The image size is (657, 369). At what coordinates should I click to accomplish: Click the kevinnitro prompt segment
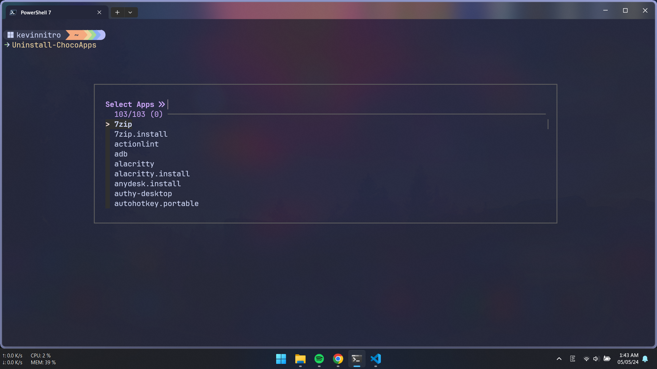click(x=35, y=35)
